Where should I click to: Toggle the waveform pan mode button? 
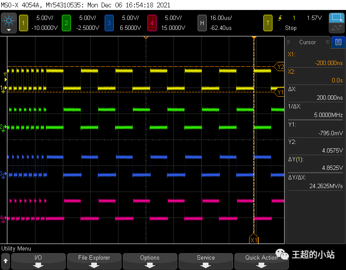(336, 29)
